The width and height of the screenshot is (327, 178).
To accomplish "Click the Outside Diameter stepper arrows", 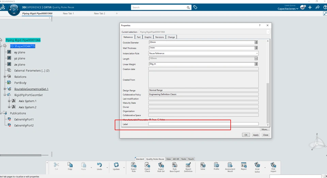I will [x=256, y=42].
